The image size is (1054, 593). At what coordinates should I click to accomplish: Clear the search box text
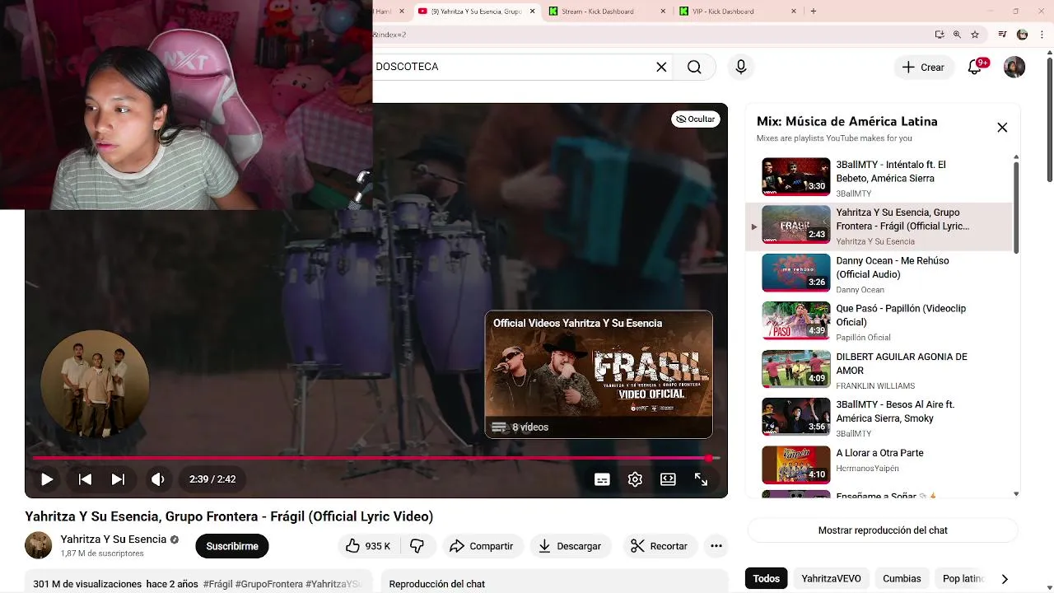click(x=661, y=67)
